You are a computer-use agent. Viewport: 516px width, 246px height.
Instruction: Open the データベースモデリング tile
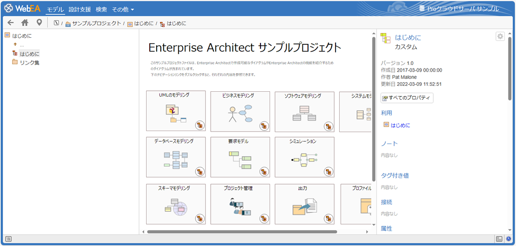pyautogui.click(x=176, y=157)
